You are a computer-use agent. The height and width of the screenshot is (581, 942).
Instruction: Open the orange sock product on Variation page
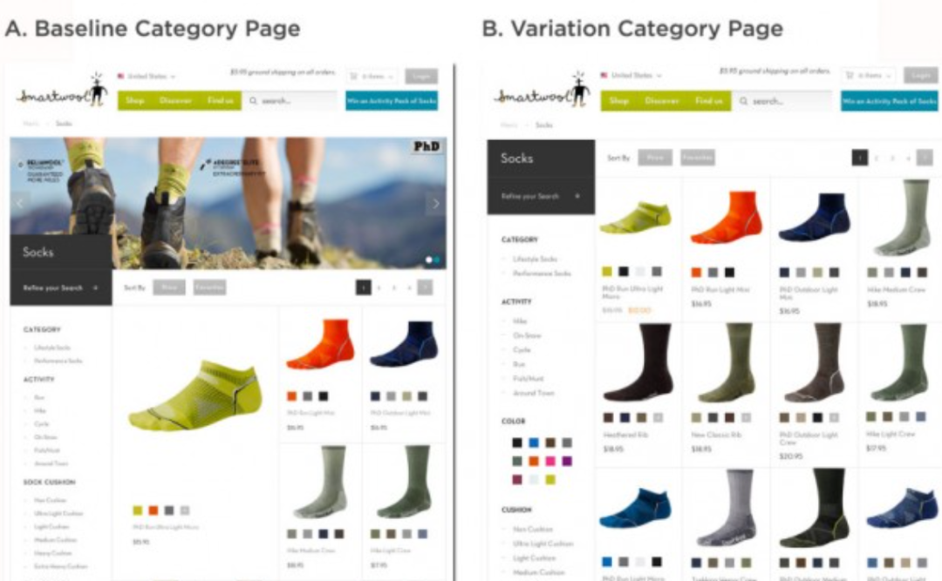[726, 218]
